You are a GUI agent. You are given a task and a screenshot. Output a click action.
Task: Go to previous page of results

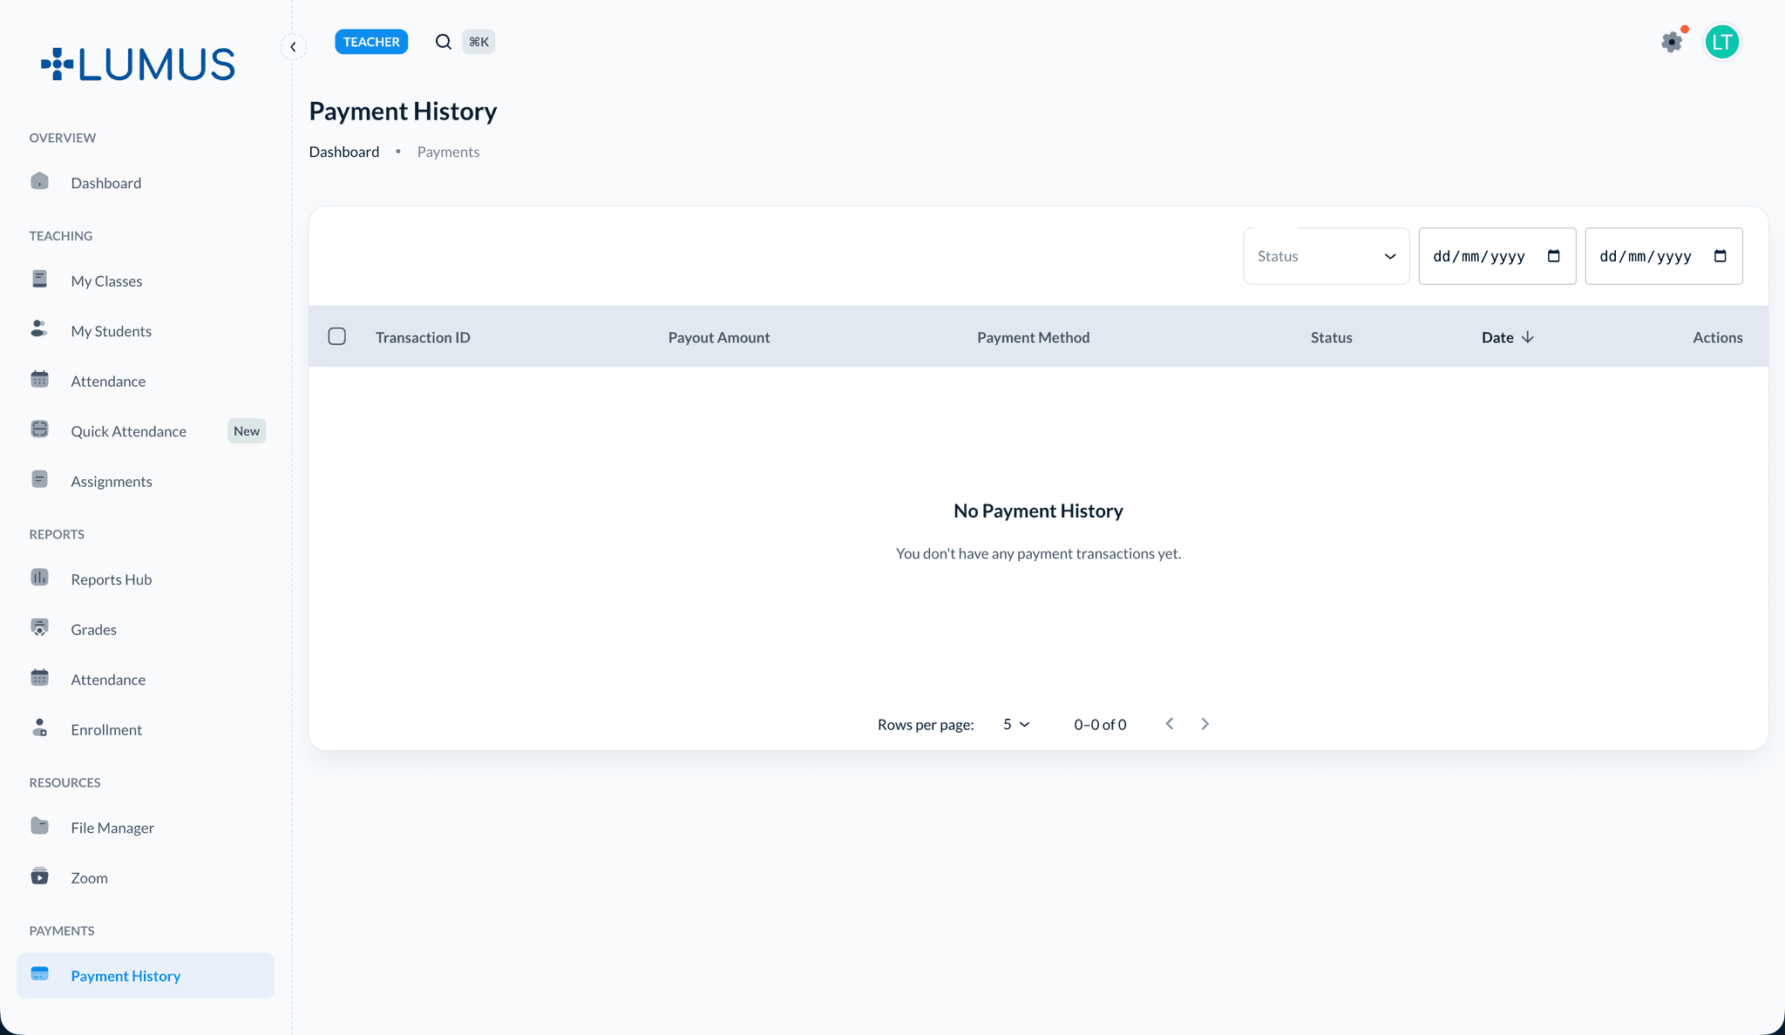1170,724
